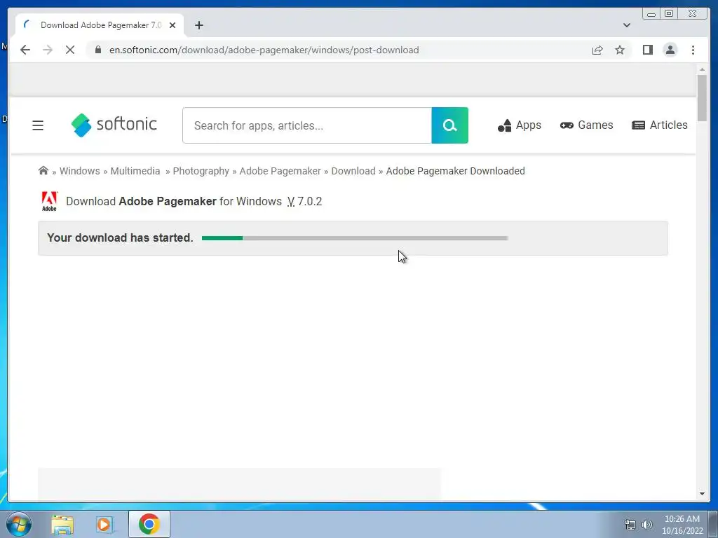Image resolution: width=718 pixels, height=538 pixels.
Task: Click the download progress bar
Action: click(355, 238)
